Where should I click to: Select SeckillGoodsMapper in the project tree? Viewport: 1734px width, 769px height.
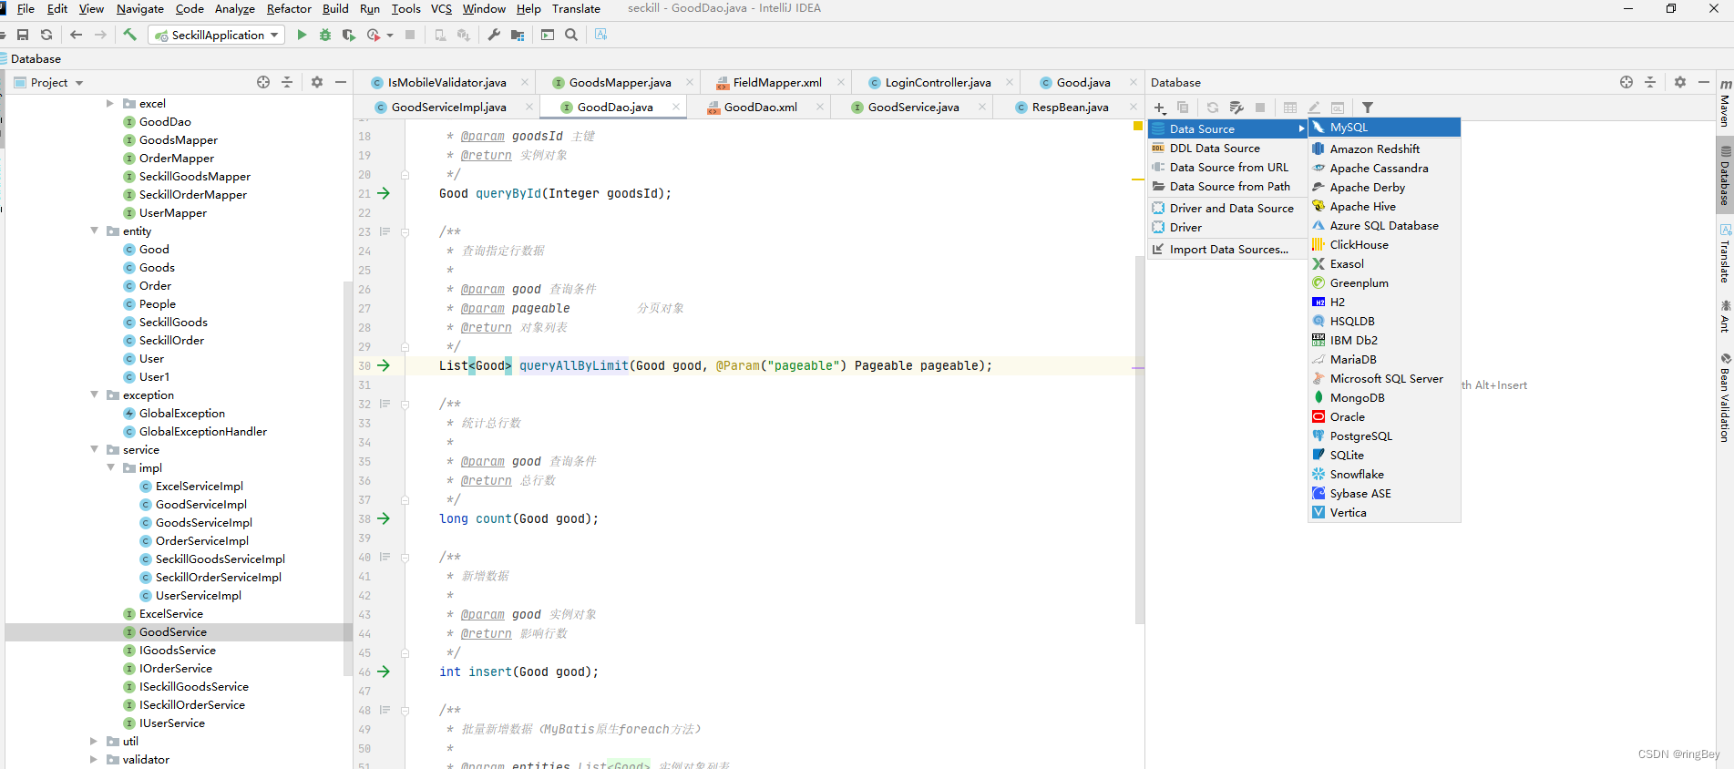click(195, 176)
